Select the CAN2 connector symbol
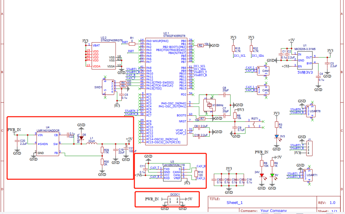345x214 pixels. click(263, 90)
